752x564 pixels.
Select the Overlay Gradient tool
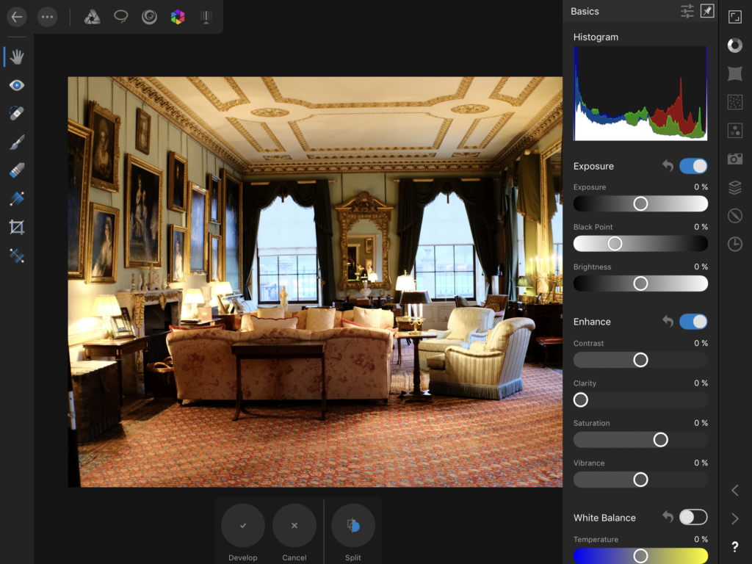point(17,198)
